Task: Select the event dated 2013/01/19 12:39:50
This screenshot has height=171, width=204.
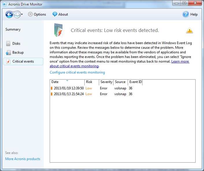Action: pyautogui.click(x=69, y=88)
